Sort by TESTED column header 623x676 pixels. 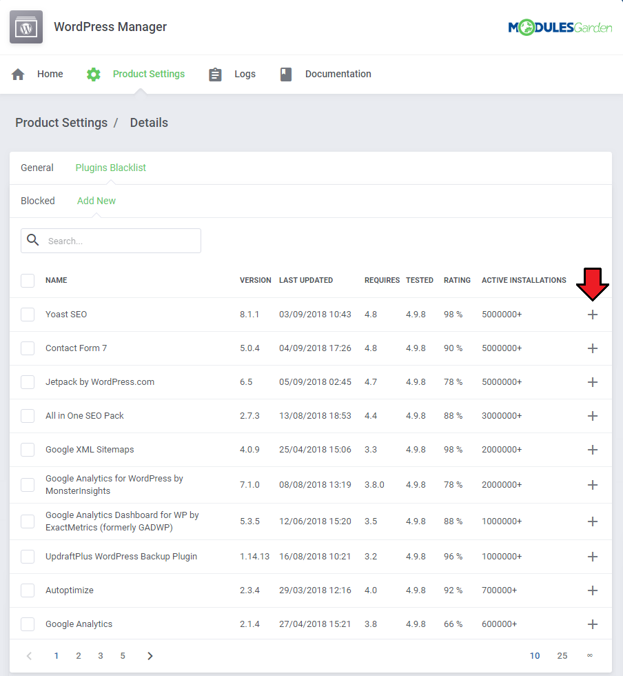click(420, 280)
